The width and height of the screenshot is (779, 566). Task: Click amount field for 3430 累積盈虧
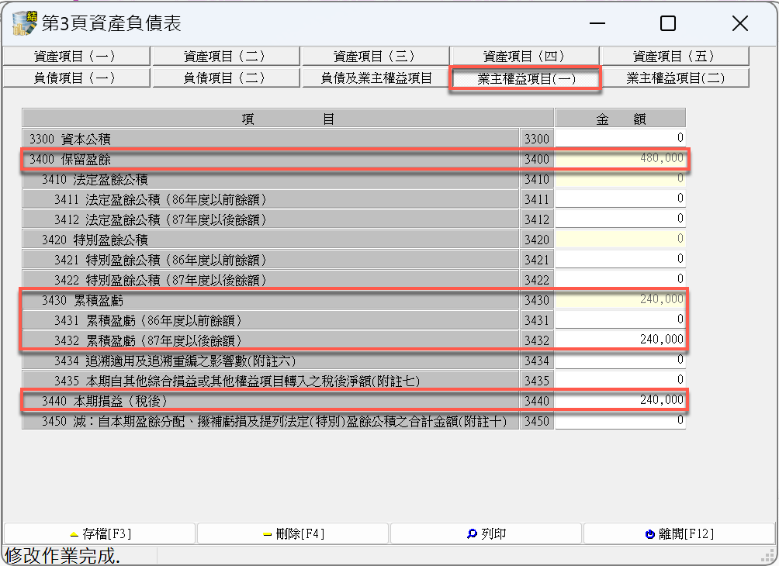(620, 299)
